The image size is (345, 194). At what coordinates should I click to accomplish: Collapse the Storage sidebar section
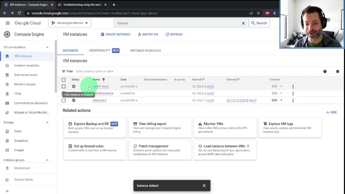(47, 123)
